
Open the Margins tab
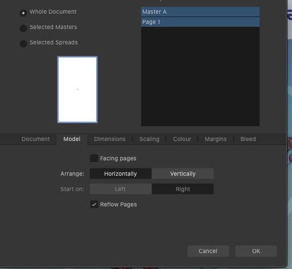pos(216,139)
